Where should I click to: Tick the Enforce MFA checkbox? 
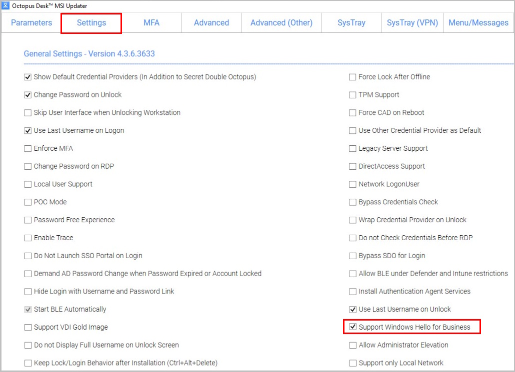click(28, 149)
